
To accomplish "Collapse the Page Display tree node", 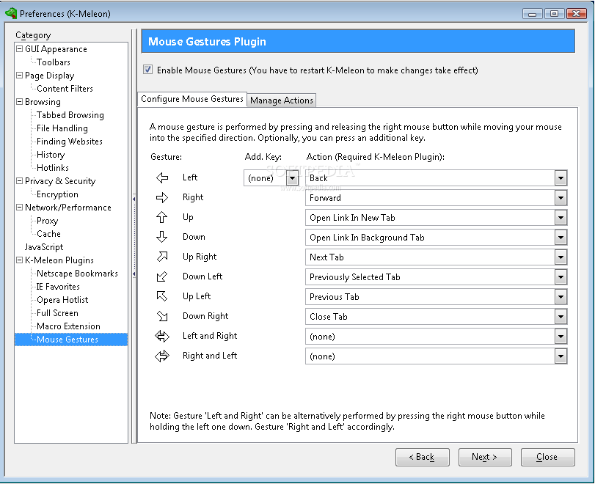I will click(x=19, y=75).
